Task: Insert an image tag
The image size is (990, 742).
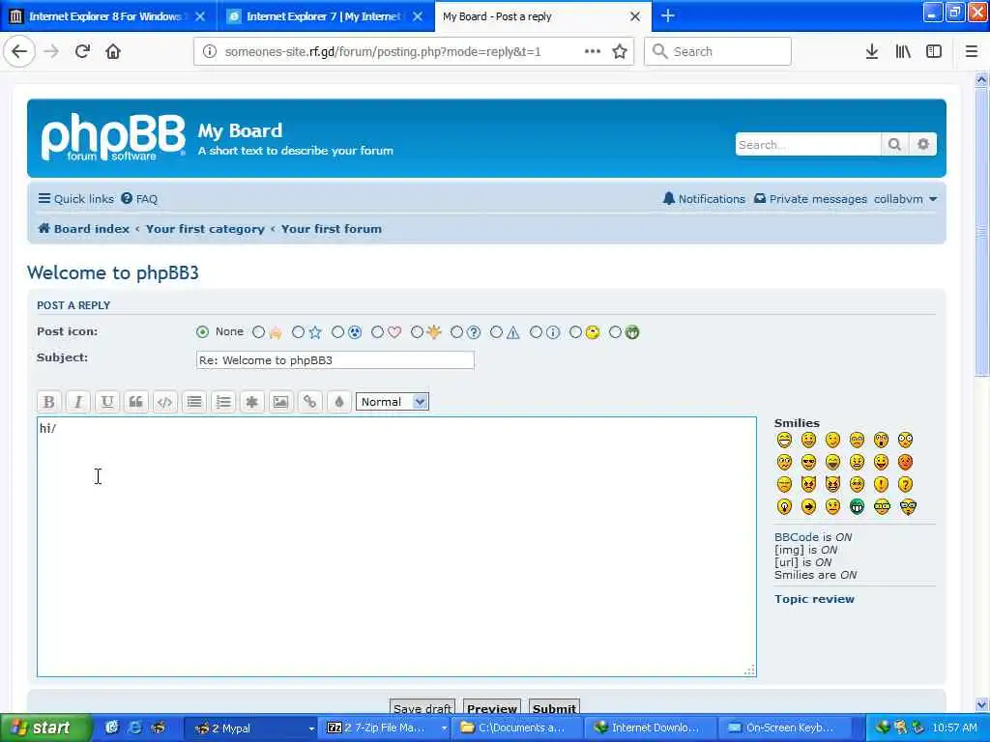Action: (x=281, y=402)
